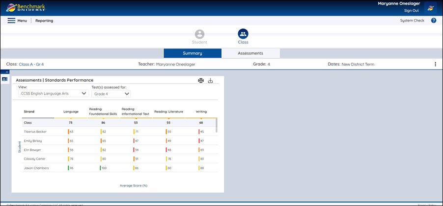Click Class Foundational Skills score 86
This screenshot has height=206, width=443.
(103, 123)
